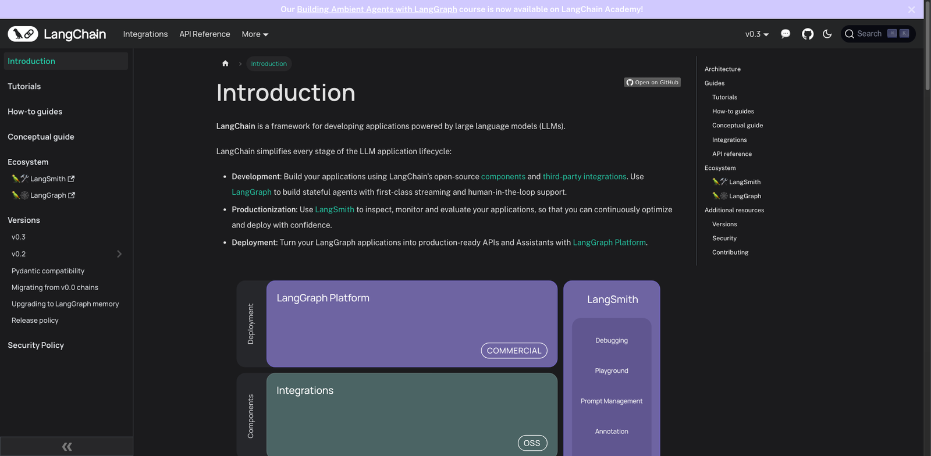
Task: Click the OSS badge in Integrations box
Action: coord(532,443)
